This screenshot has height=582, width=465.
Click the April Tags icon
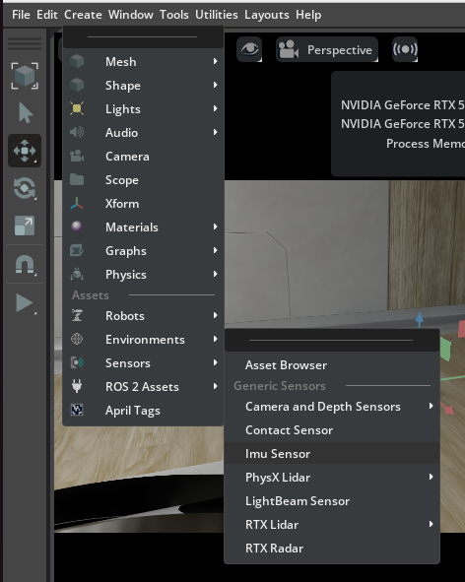coord(77,410)
